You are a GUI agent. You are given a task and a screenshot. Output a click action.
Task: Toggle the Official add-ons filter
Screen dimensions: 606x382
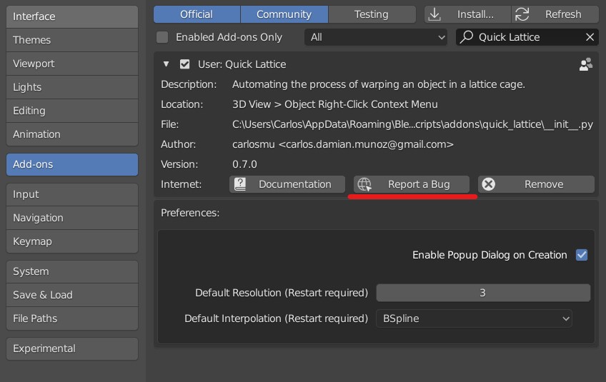click(x=197, y=14)
